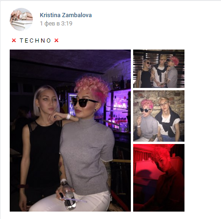Click the pink curly hair in main photo

[91, 87]
